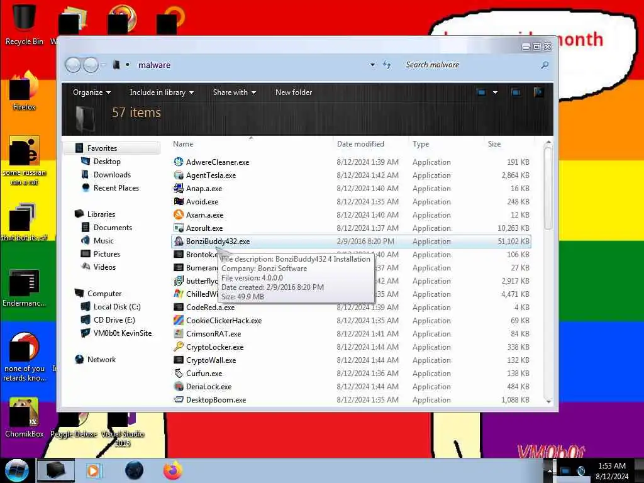Image resolution: width=644 pixels, height=483 pixels.
Task: Select the CookieClickerHack.exe icon
Action: 178,320
